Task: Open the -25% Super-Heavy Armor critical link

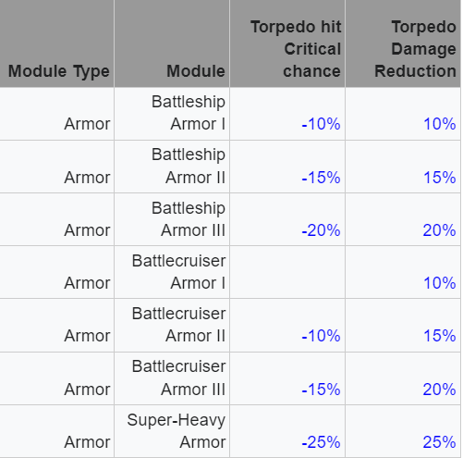Action: point(321,442)
